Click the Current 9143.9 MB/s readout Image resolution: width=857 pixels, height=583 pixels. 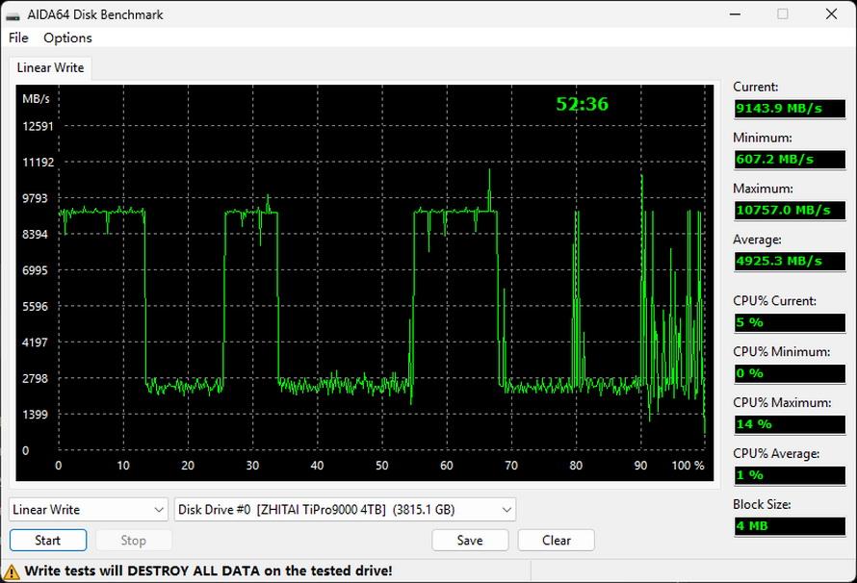pos(790,108)
